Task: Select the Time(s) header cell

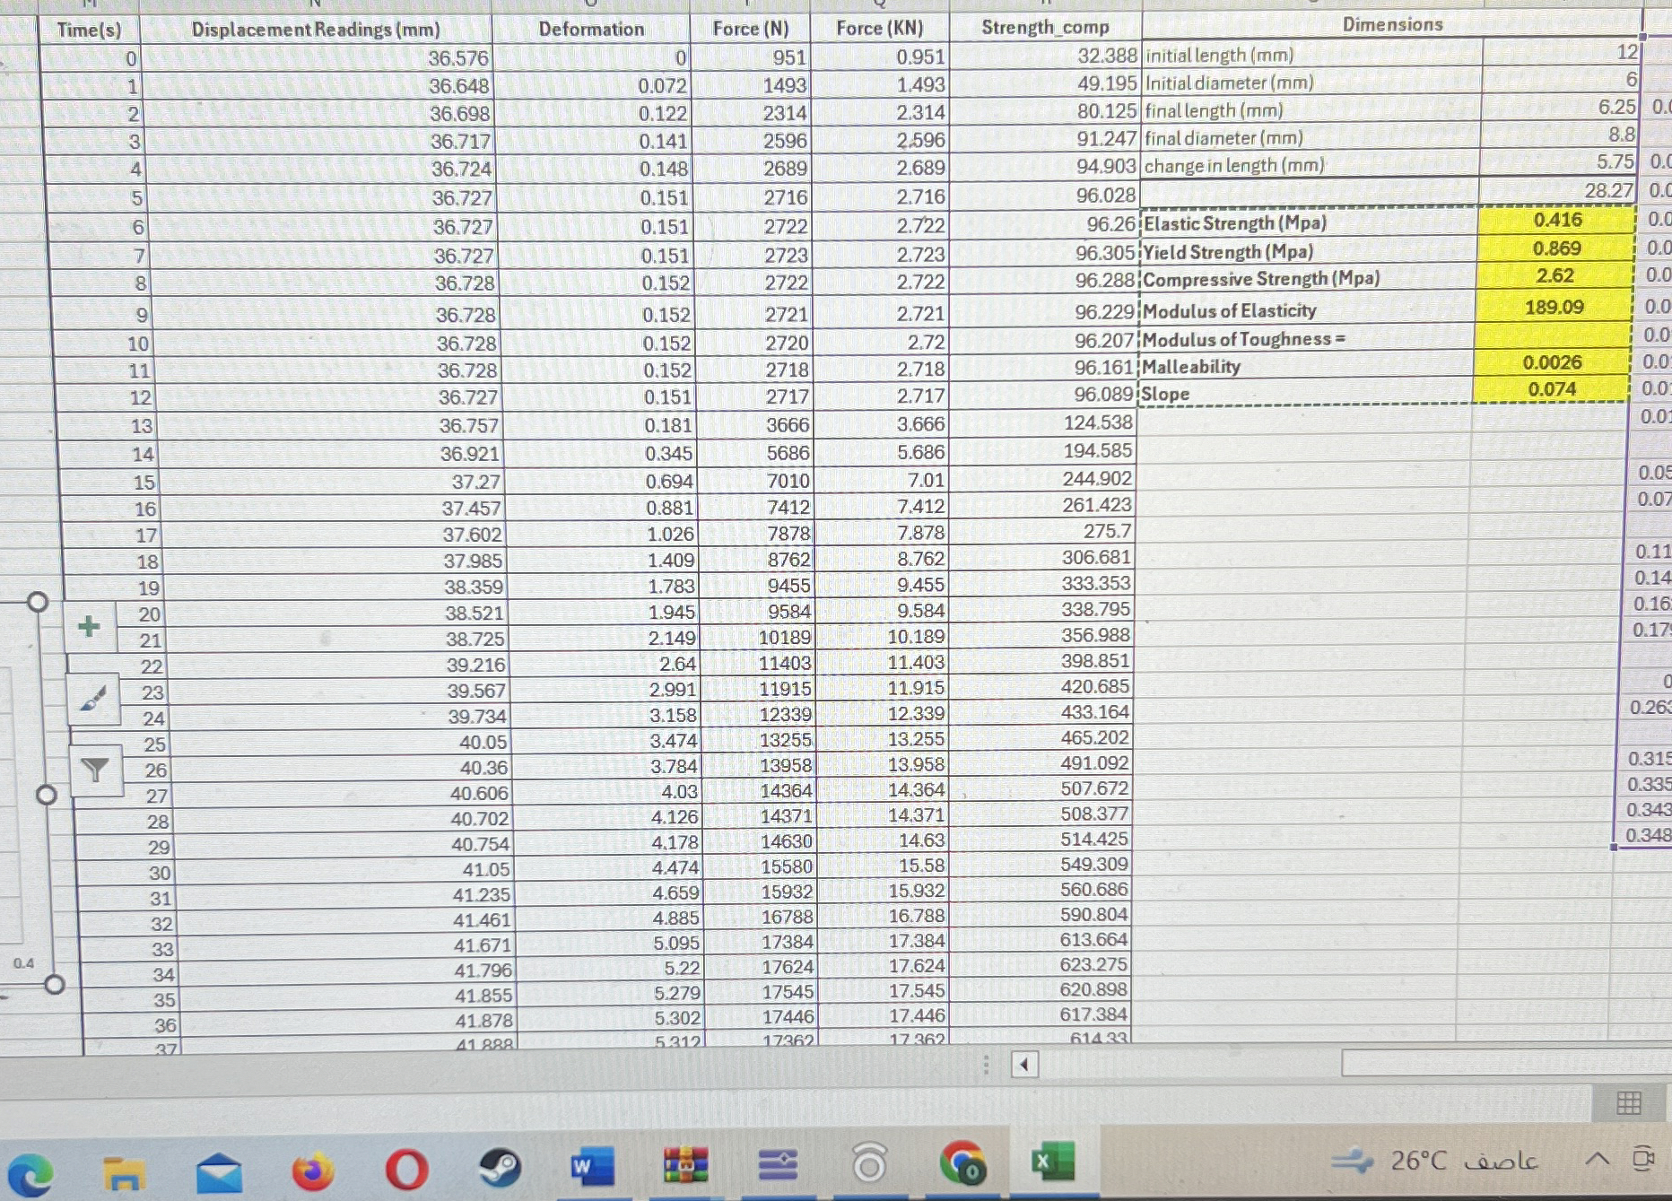Action: [x=89, y=30]
